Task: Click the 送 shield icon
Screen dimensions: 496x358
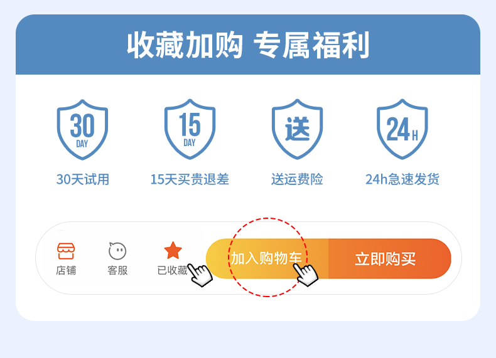Action: point(298,129)
